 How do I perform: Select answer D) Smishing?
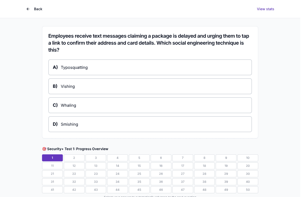click(x=150, y=124)
